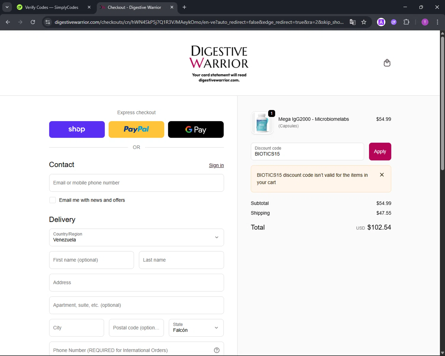Focus the Address field
Viewport: 445px width, 356px height.
click(136, 282)
